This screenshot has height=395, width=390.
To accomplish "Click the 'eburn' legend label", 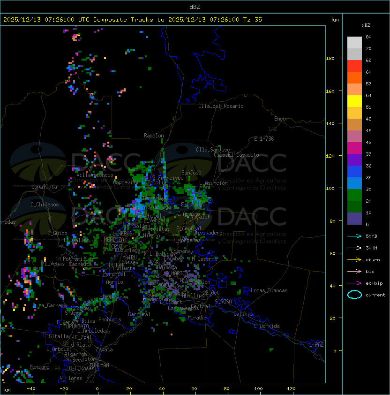I will coord(373,260).
